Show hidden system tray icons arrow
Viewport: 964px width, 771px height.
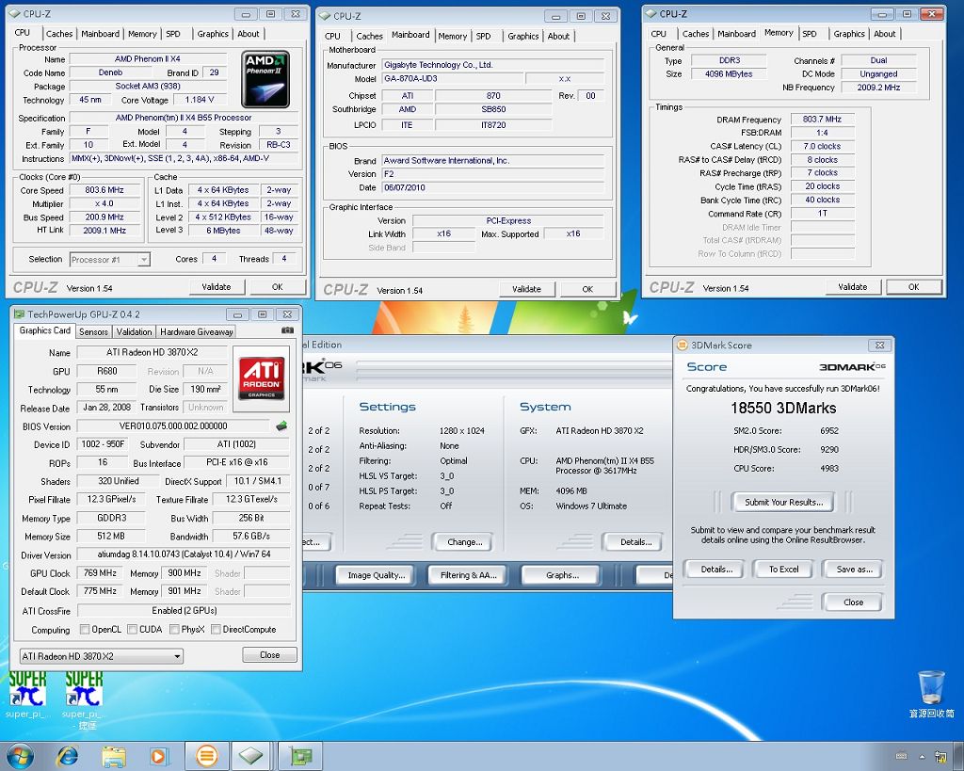click(922, 756)
